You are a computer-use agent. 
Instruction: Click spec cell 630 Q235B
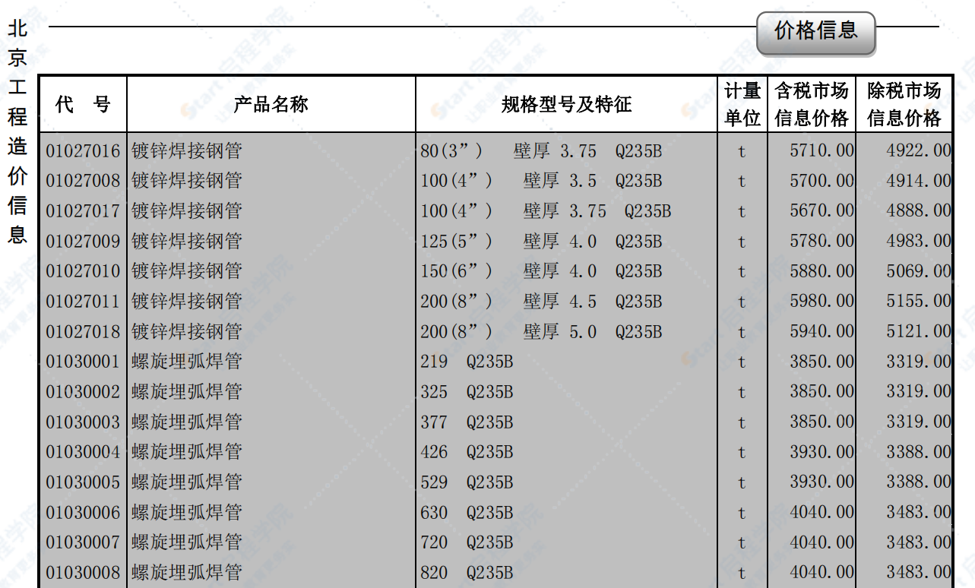(x=467, y=513)
